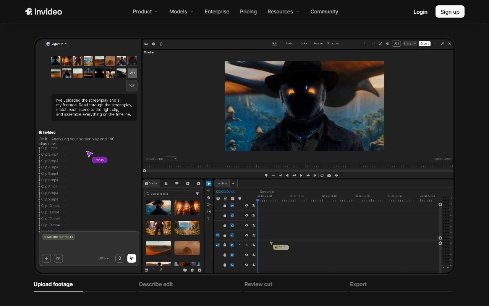
Task: Select the Text tool in timeline toolbar
Action: coord(209,218)
